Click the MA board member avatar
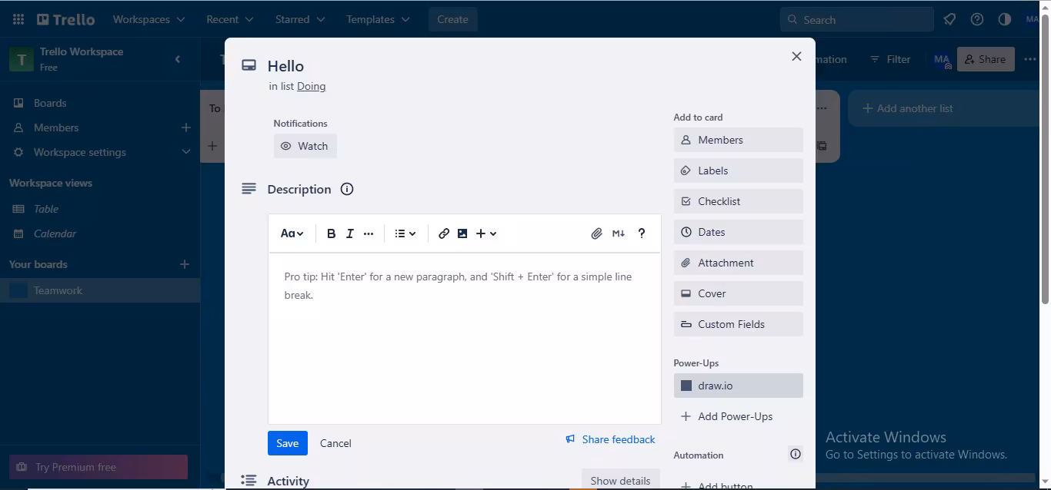The image size is (1051, 490). pyautogui.click(x=942, y=59)
